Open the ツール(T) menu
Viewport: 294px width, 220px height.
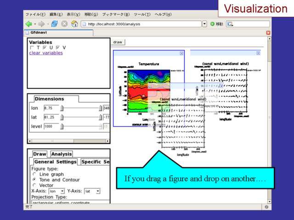[142, 14]
